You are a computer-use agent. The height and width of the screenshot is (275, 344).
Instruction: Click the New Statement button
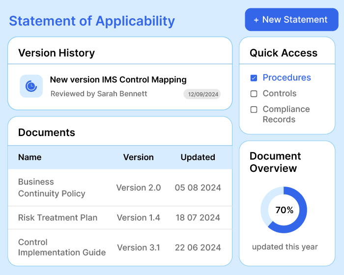point(291,20)
